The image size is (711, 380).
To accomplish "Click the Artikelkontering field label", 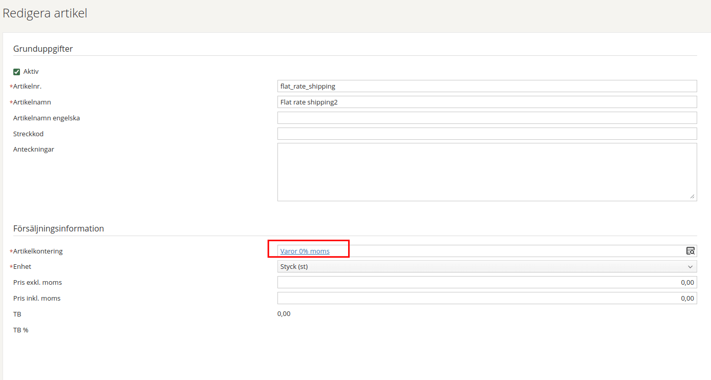I will [x=38, y=251].
